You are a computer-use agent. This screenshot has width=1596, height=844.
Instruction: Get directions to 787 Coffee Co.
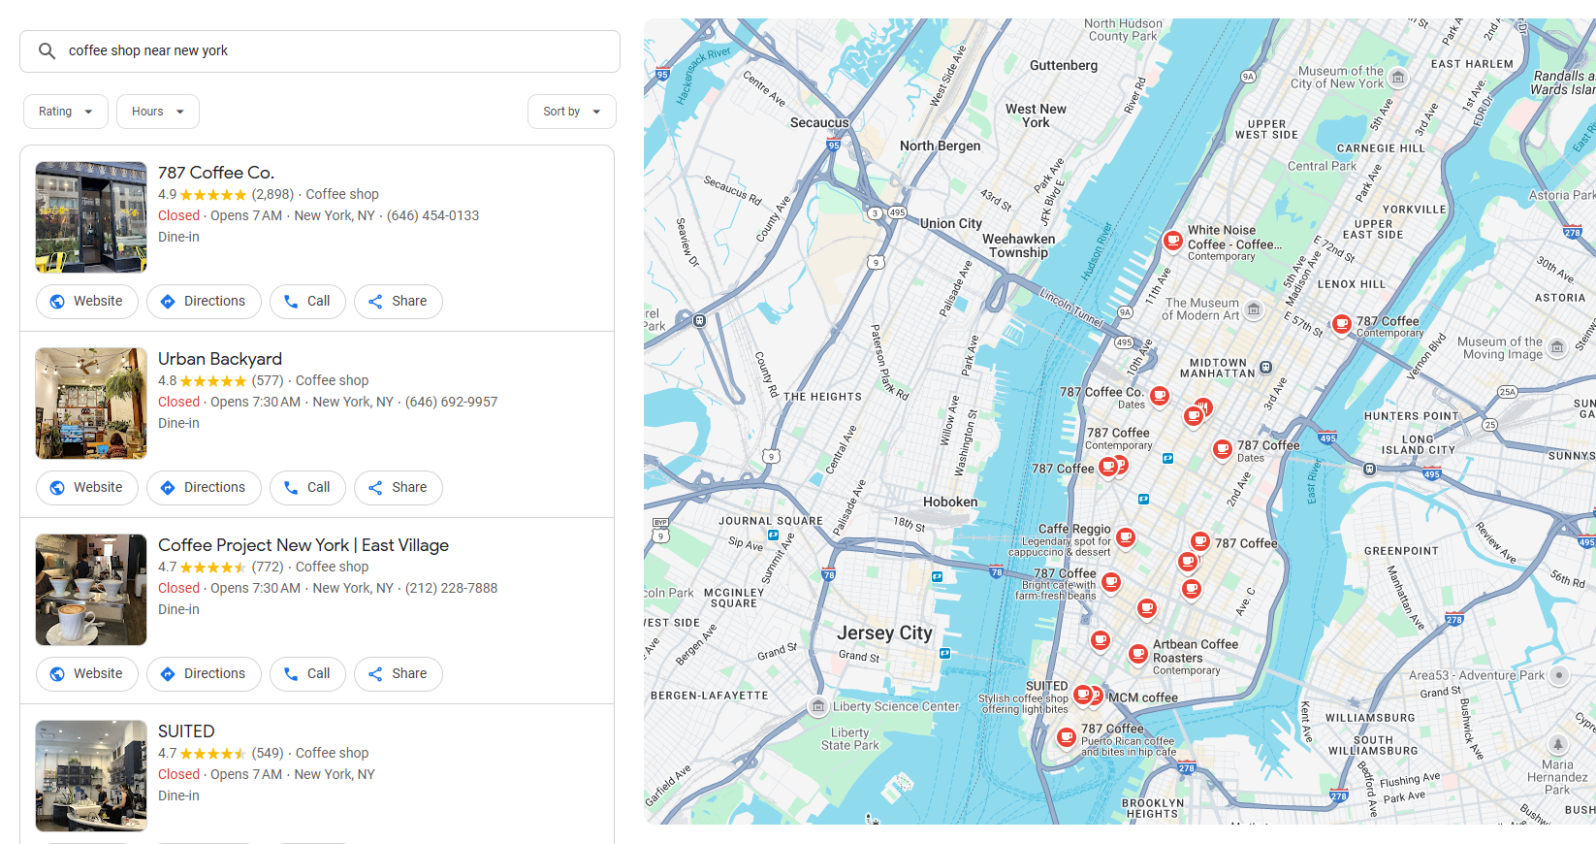click(x=204, y=302)
